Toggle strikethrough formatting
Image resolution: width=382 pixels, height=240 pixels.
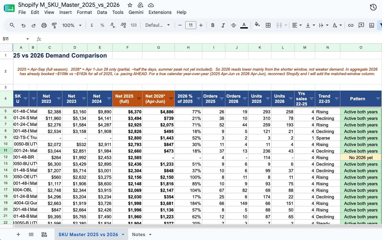(233, 25)
